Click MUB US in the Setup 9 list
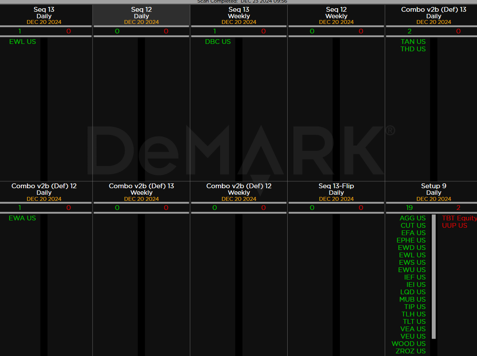This screenshot has width=477, height=356. tap(413, 299)
